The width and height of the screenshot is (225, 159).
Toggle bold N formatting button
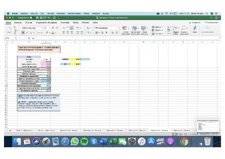(x=23, y=33)
